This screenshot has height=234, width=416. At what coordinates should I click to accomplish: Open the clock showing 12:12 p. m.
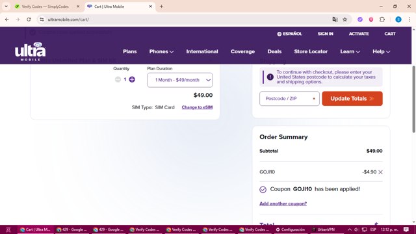pyautogui.click(x=389, y=229)
